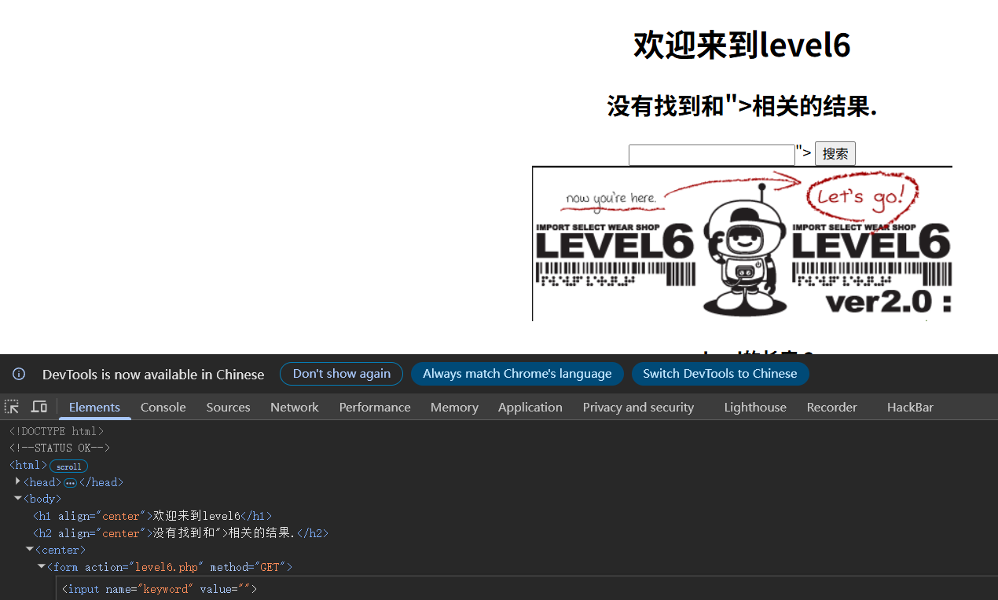The height and width of the screenshot is (600, 998).
Task: Click the info icon in the DevTools notification bar
Action: tap(19, 374)
